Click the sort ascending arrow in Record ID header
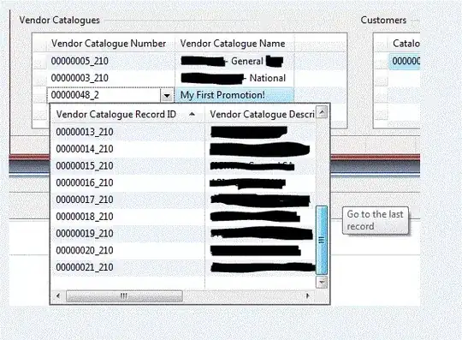 point(192,114)
